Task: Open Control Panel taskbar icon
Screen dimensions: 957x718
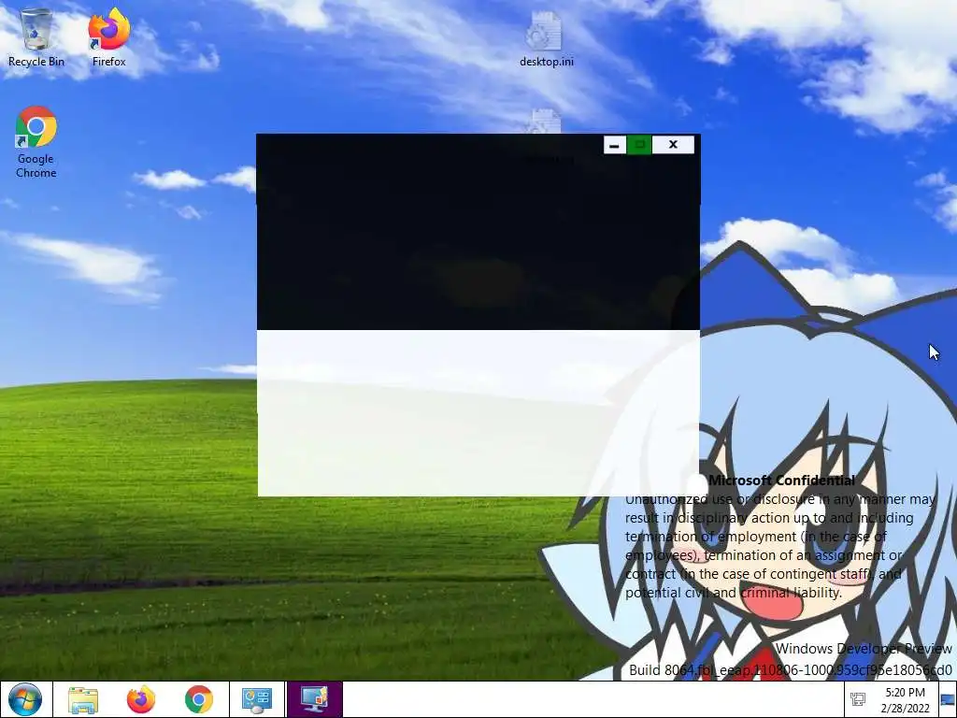Action: click(256, 699)
